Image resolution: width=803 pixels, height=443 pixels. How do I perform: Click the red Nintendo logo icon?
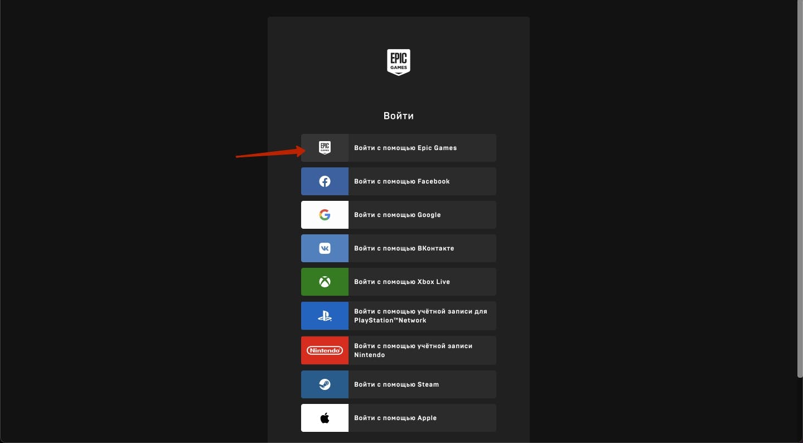325,350
